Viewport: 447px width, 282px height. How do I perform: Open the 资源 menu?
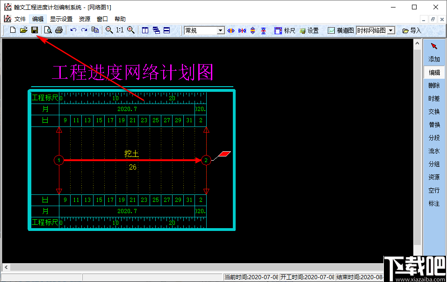pyautogui.click(x=84, y=19)
